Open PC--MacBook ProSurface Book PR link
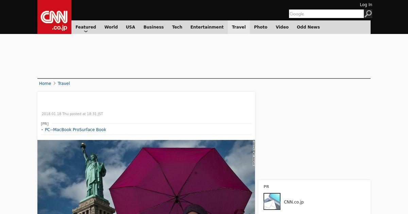408x214 pixels. pyautogui.click(x=75, y=130)
